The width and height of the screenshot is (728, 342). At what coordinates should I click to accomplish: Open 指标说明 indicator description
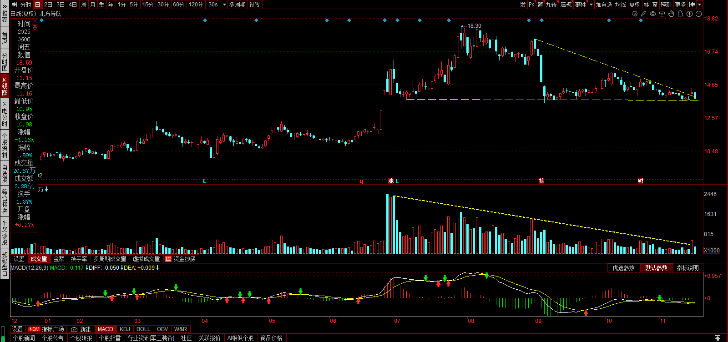688,268
